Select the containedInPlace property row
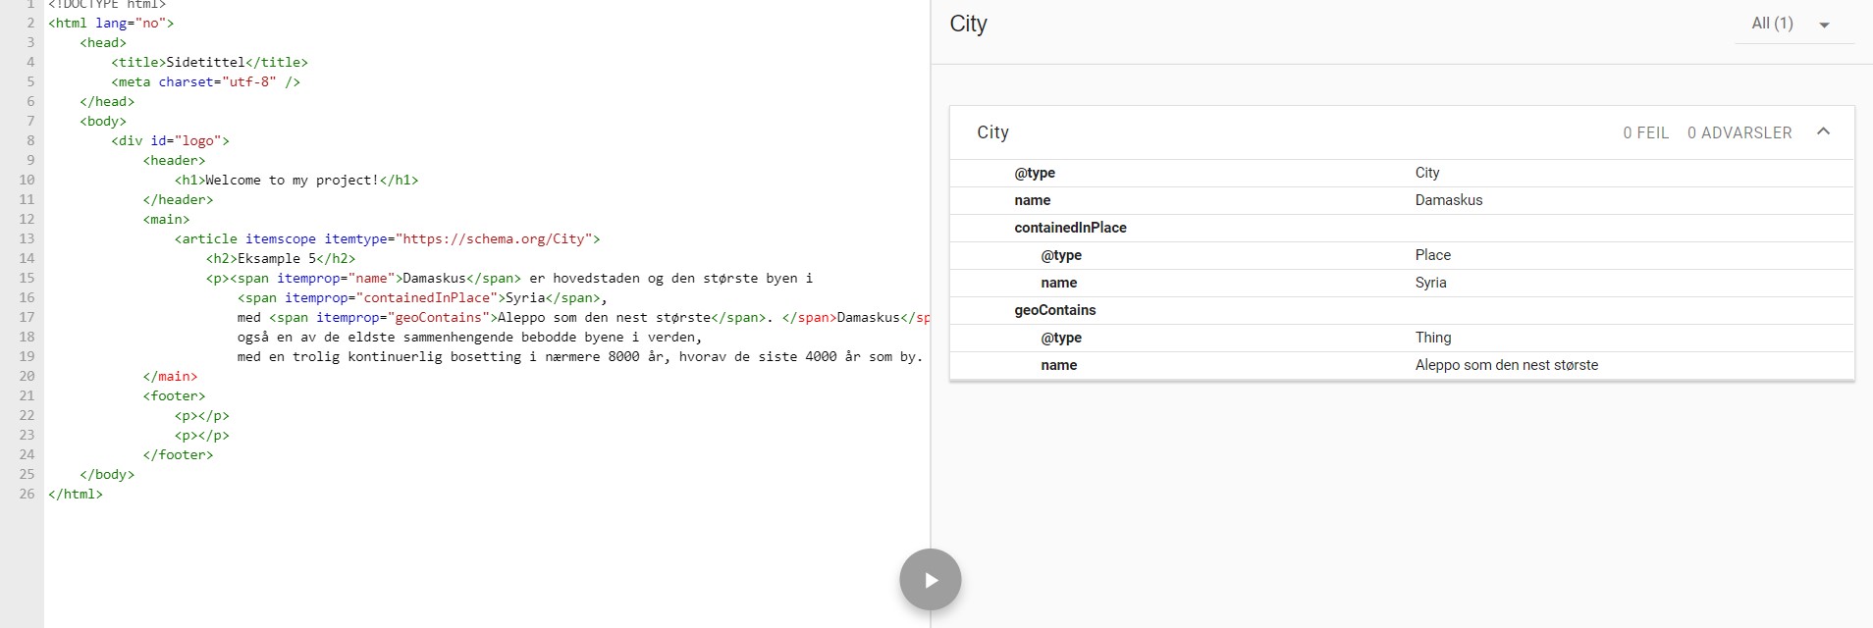This screenshot has height=628, width=1873. (1402, 228)
